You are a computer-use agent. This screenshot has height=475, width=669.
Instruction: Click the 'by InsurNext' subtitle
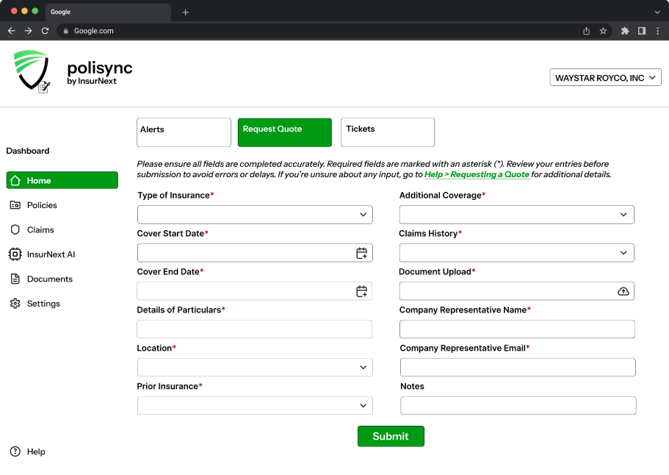(92, 81)
